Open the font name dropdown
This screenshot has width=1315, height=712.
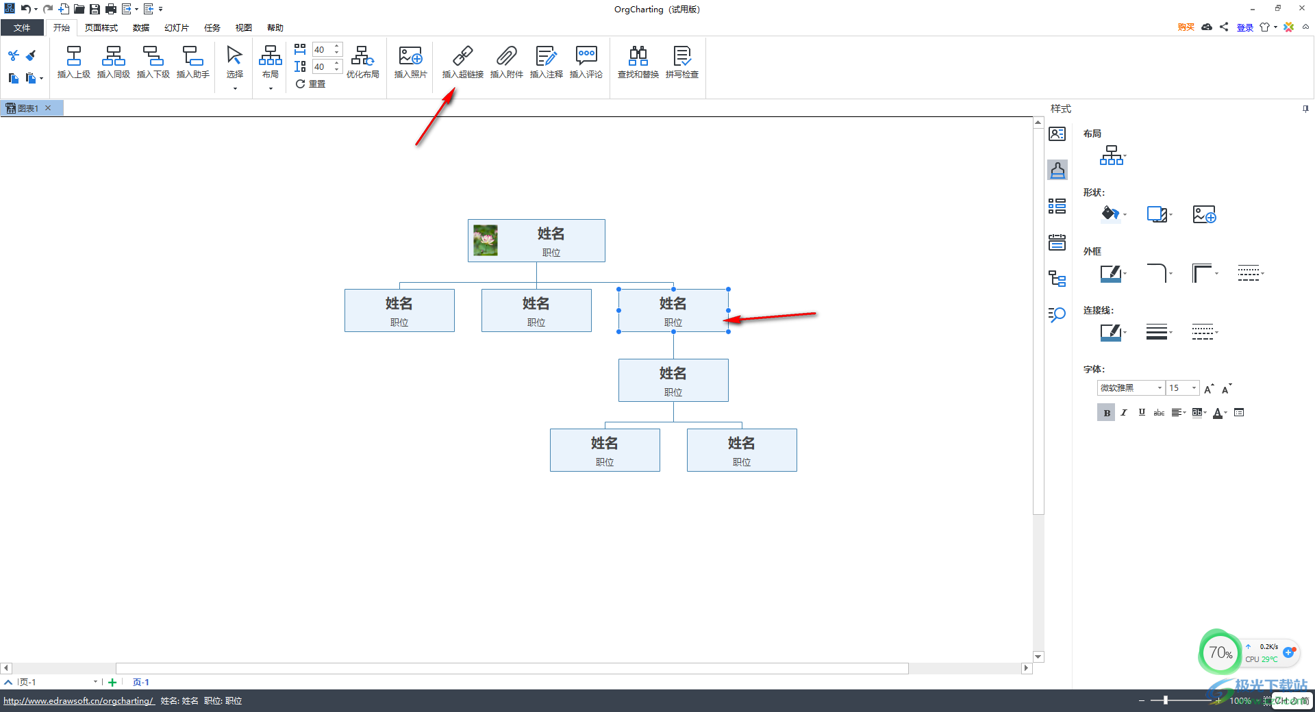[1160, 388]
